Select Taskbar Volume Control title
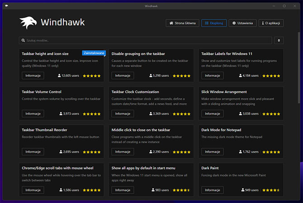Screen dimensions: 303x203 (42, 92)
